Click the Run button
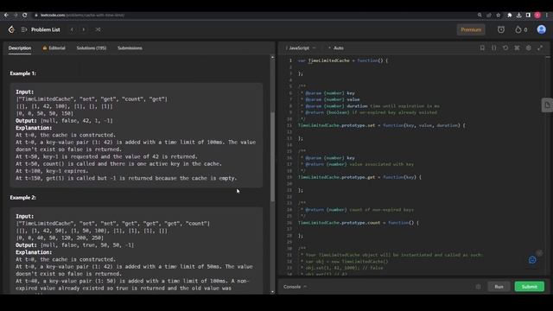553x311 pixels. click(x=499, y=287)
